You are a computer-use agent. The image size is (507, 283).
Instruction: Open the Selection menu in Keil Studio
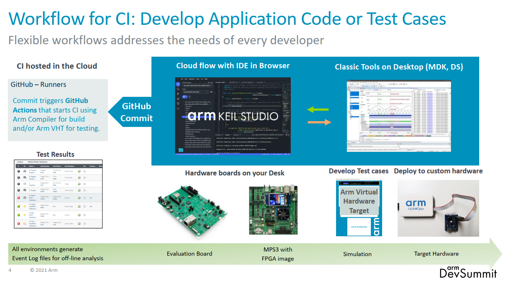[x=192, y=79]
